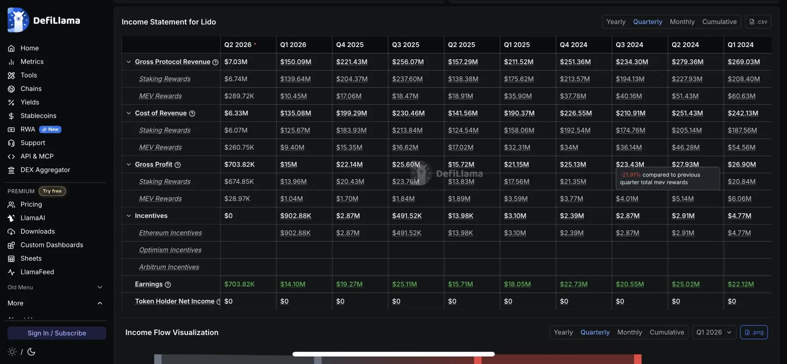The width and height of the screenshot is (787, 364).
Task: Click the horizontal scrollbar below the table
Action: coord(393,354)
